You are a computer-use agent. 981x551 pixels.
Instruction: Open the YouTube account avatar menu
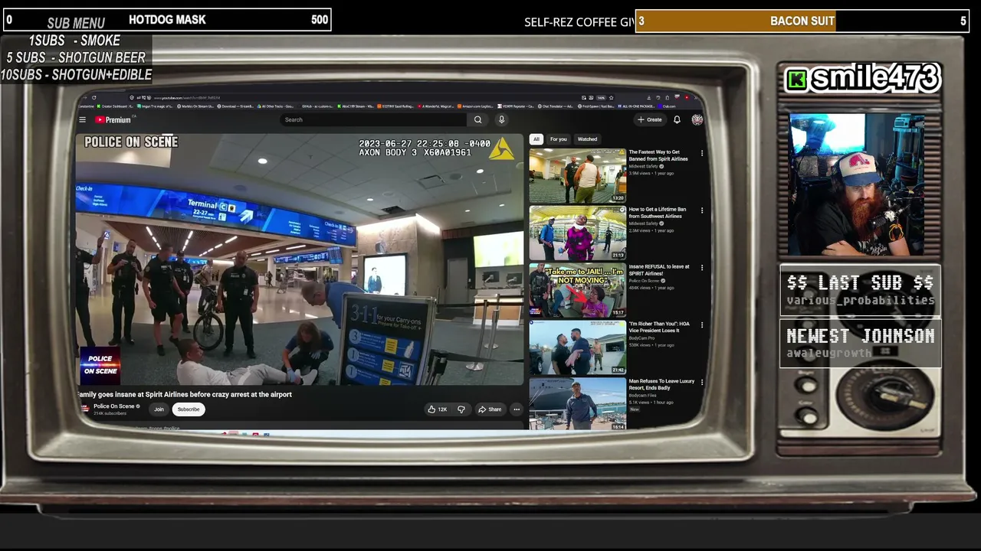coord(697,119)
